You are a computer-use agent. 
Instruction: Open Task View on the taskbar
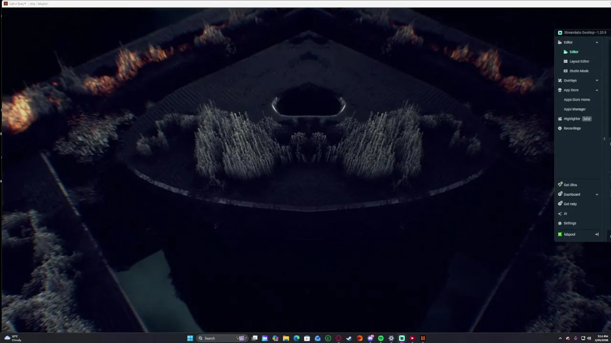tap(254, 338)
